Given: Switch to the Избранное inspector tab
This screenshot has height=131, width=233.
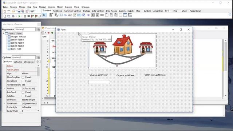Looking at the screenshot, I should click(x=29, y=62).
